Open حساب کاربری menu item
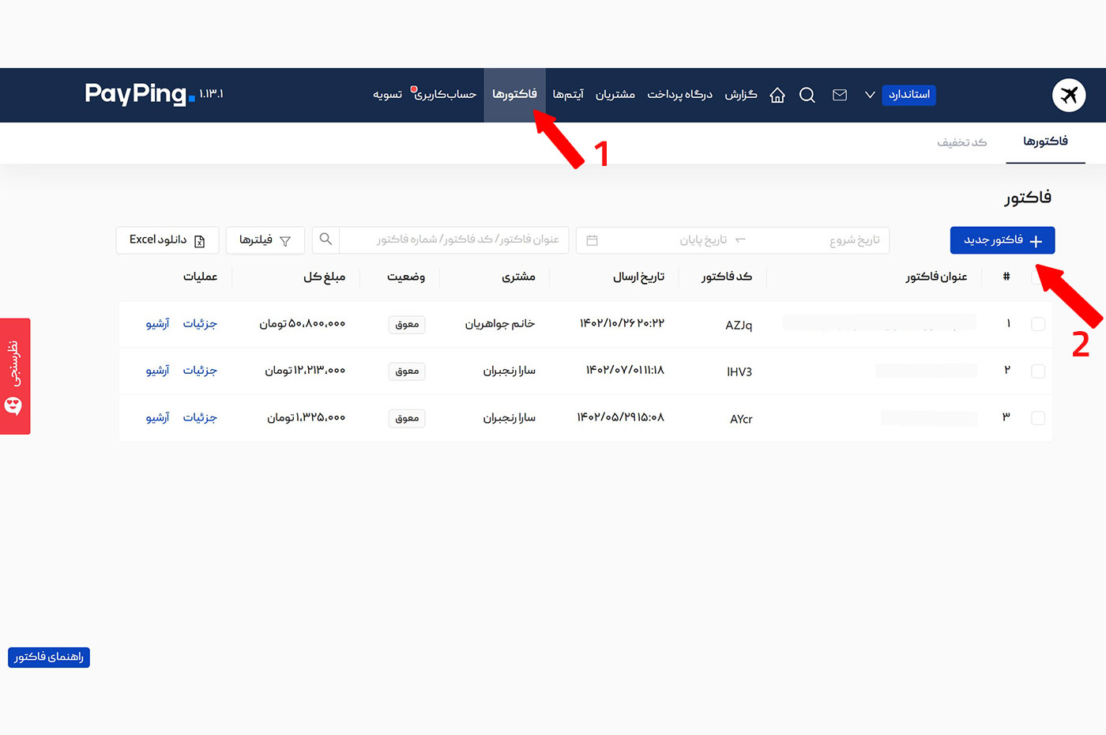Screen dimensions: 1106x735 click(x=445, y=95)
